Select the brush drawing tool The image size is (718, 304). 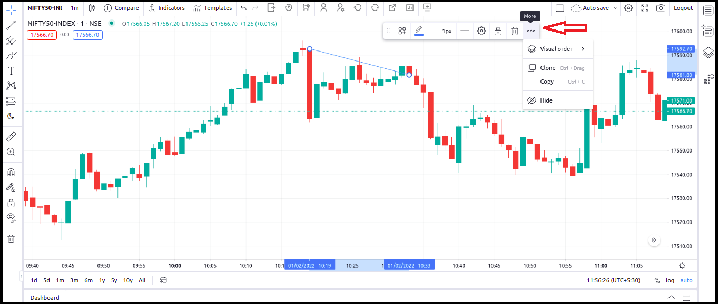click(x=11, y=56)
